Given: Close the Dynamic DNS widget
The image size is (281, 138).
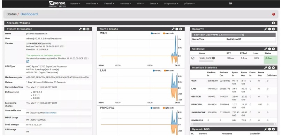Looking at the screenshot, I should click(x=273, y=129).
